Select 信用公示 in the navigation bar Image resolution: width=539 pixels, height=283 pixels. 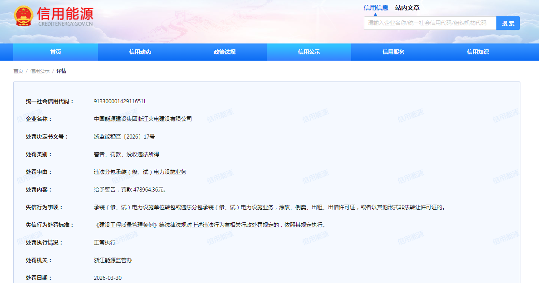309,52
